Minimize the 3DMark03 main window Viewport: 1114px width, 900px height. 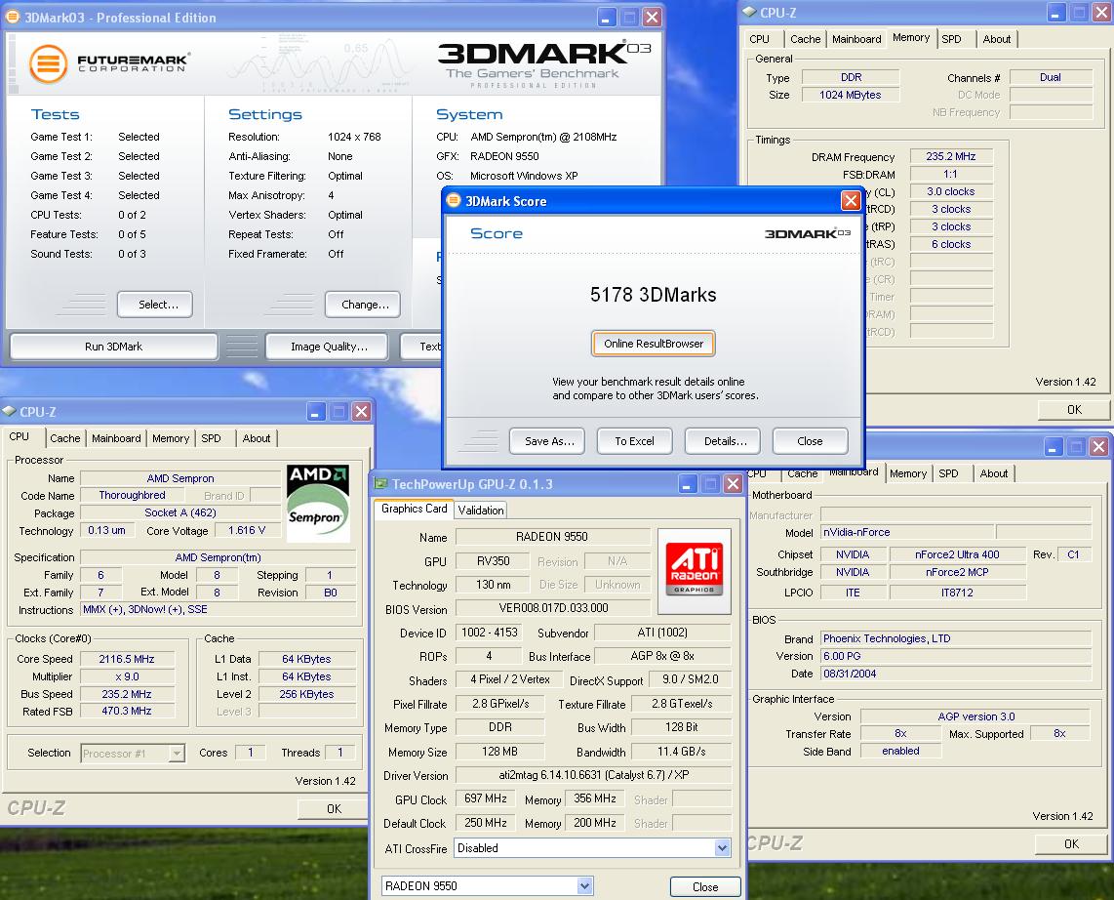[607, 17]
